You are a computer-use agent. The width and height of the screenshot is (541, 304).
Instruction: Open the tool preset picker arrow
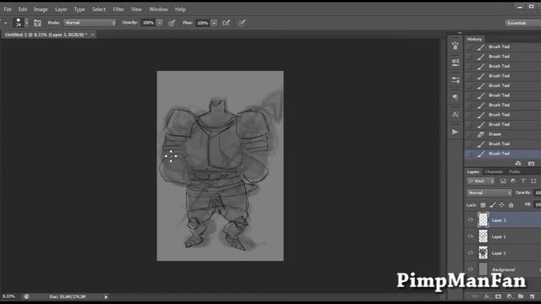tap(6, 23)
